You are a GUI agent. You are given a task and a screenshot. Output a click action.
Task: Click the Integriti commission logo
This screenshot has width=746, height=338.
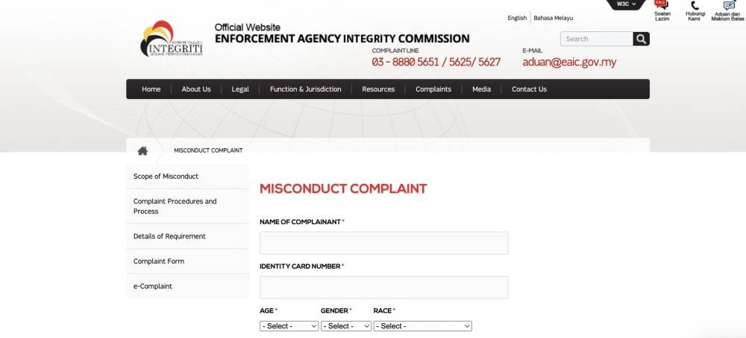172,39
